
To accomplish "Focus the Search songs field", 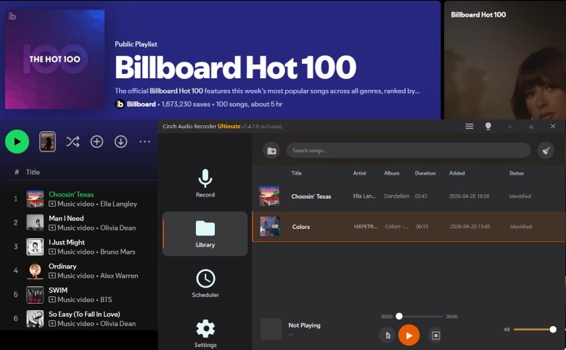I will (x=409, y=150).
